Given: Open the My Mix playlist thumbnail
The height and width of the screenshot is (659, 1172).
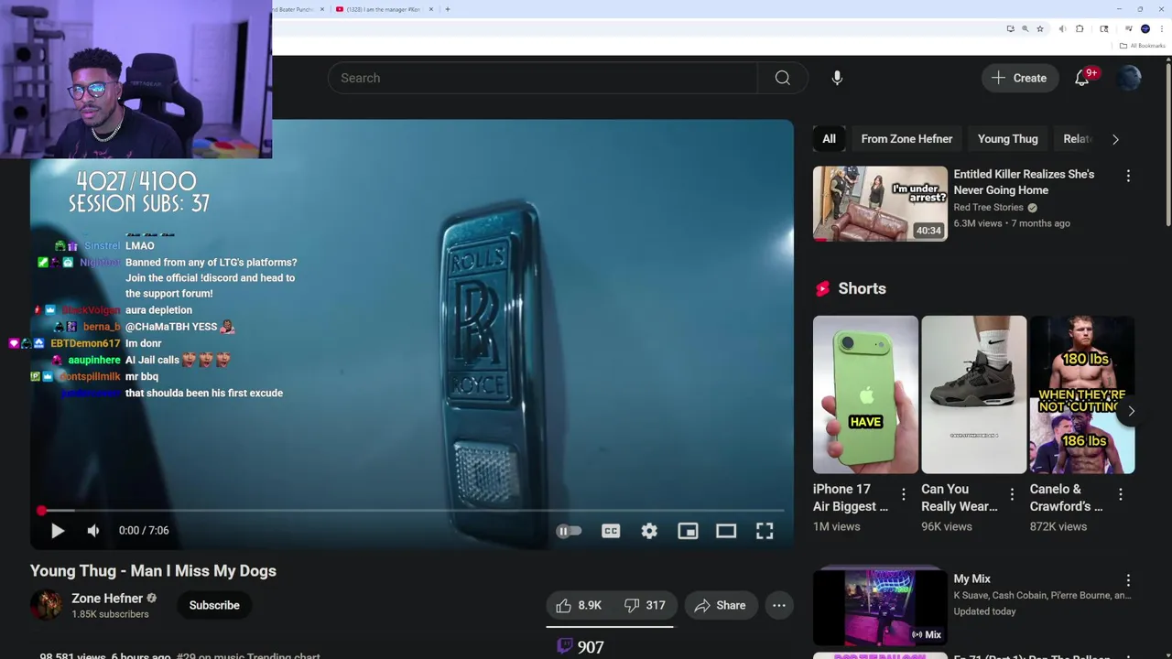Looking at the screenshot, I should (880, 608).
